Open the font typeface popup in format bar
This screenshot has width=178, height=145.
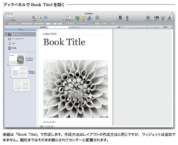[x=40, y=24]
